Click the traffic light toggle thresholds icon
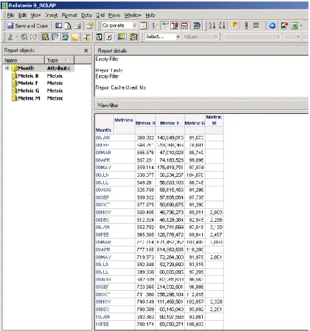Image resolution: width=310 pixels, height=331 pixels. [246, 26]
